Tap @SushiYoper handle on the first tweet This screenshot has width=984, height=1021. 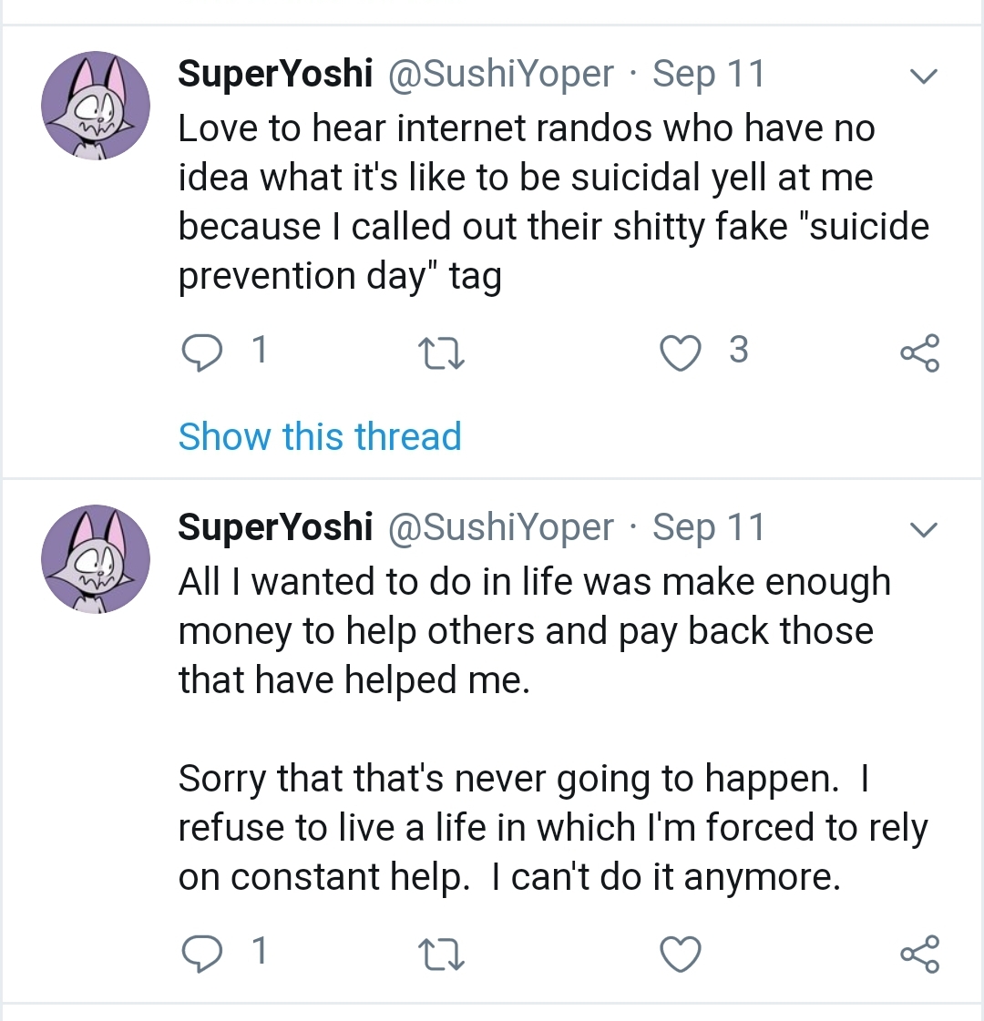point(501,74)
